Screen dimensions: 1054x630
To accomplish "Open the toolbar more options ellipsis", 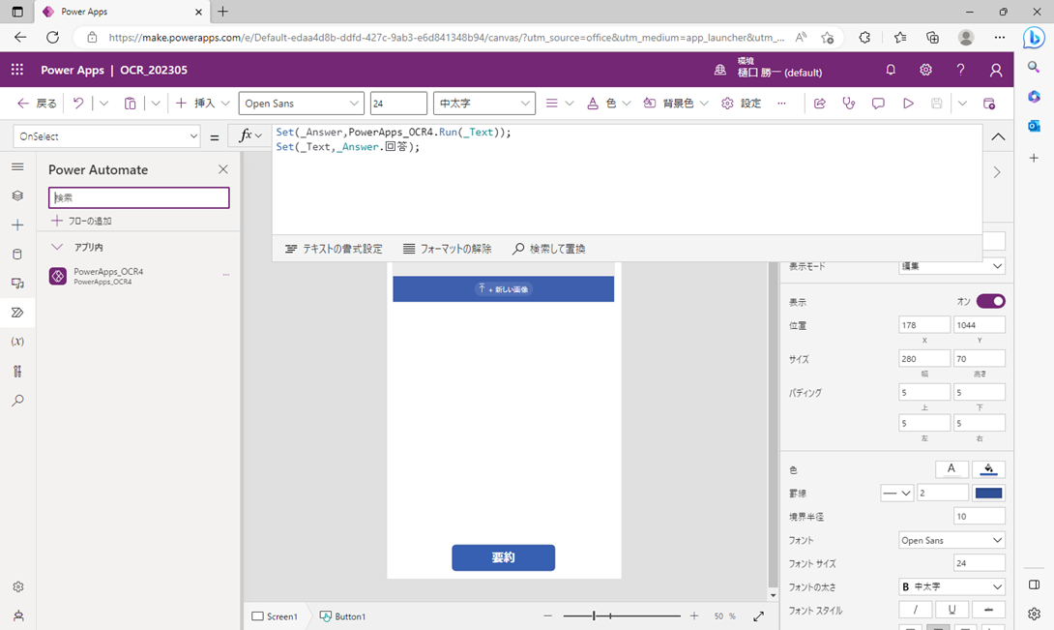I will click(781, 103).
